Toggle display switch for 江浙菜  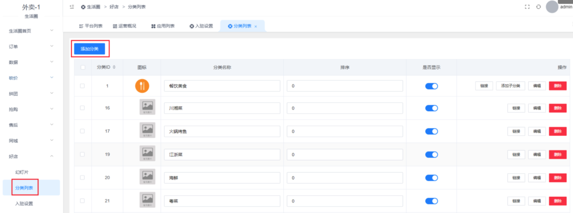point(431,154)
